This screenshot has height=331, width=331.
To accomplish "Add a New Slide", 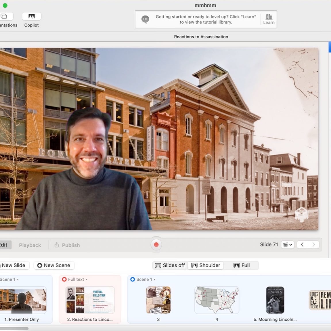I will (14, 265).
